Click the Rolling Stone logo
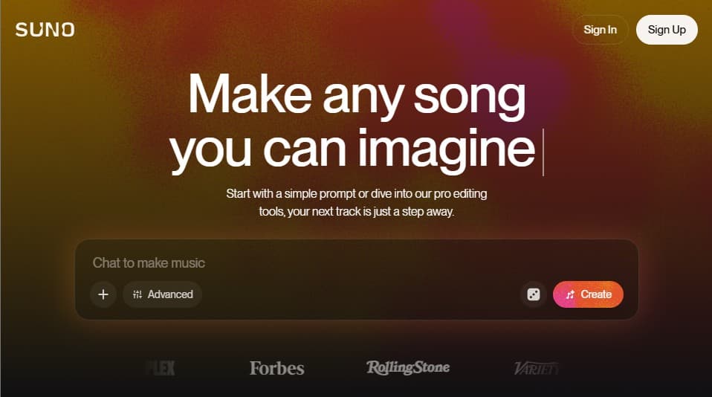The image size is (712, 397). click(x=408, y=367)
